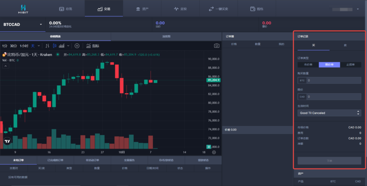Click the compare/add symbol plus icon
The width and height of the screenshot is (367, 186).
click(77, 46)
